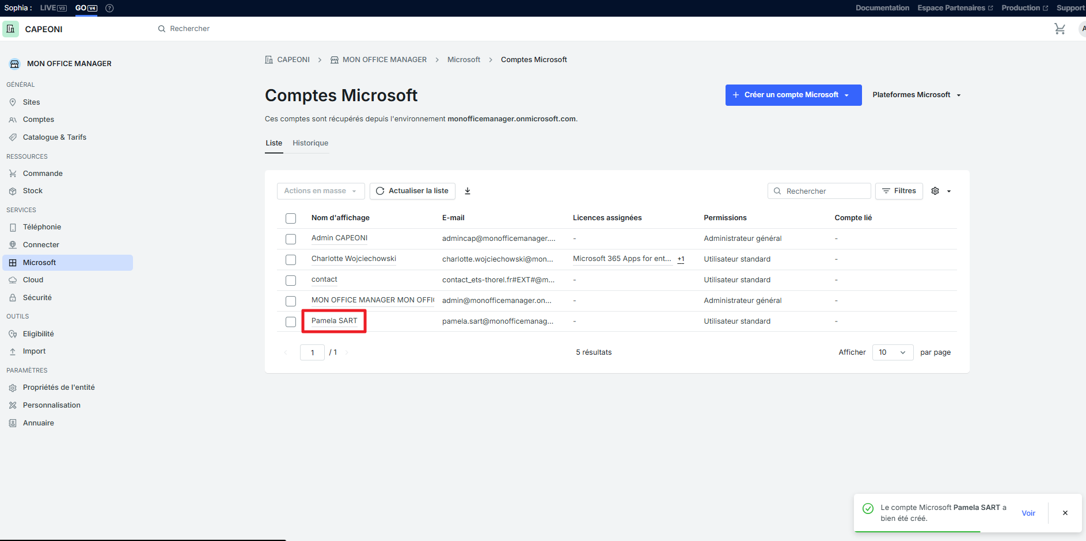Image resolution: width=1086 pixels, height=541 pixels.
Task: Click the Téléphonie phone icon
Action: point(13,227)
